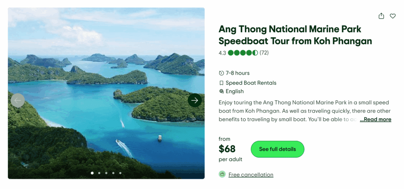Click the globe language icon
Screen dimensions: 404x189
point(221,91)
